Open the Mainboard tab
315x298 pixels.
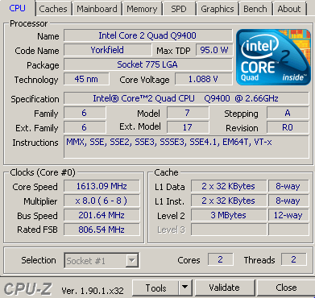click(x=97, y=9)
